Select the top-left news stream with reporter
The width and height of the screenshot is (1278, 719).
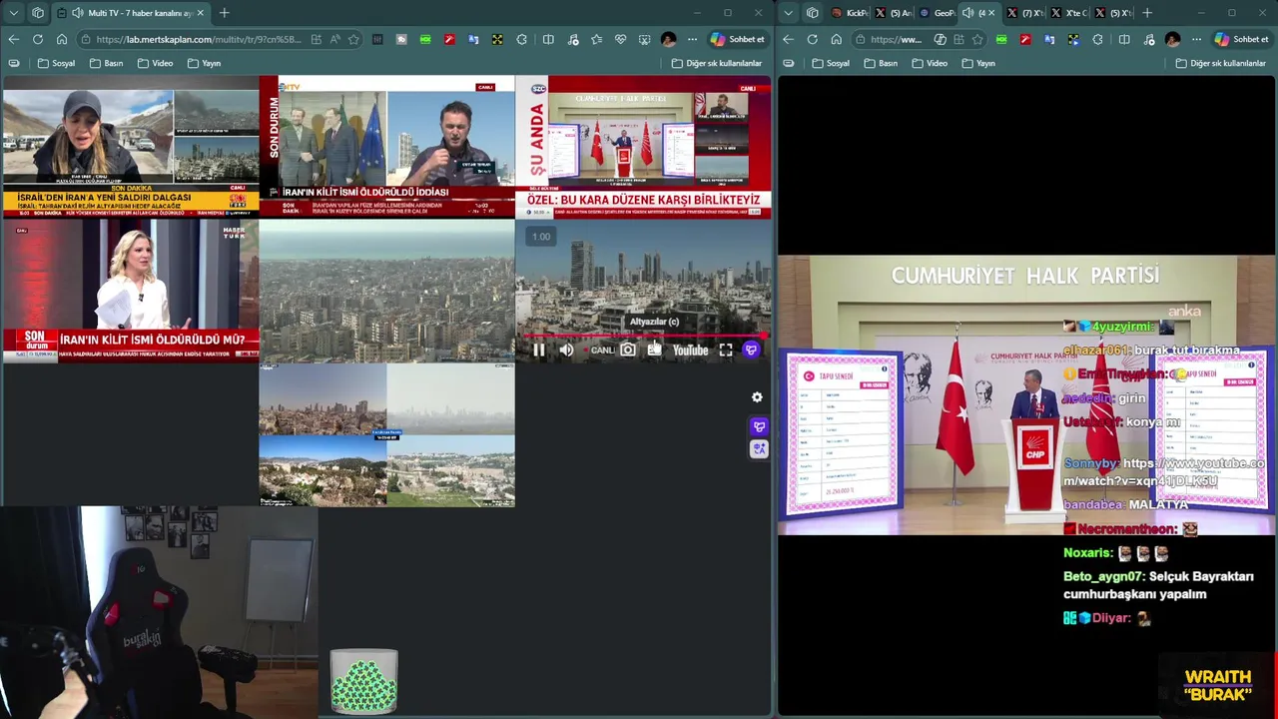click(x=131, y=147)
